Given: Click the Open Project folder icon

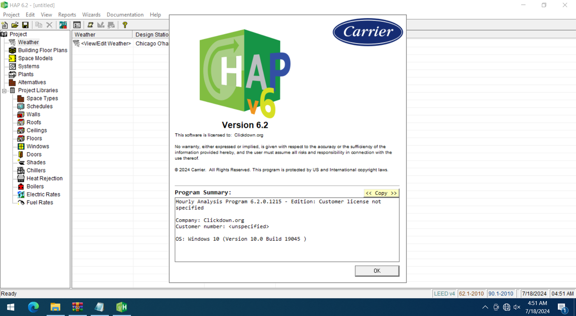Looking at the screenshot, I should [x=15, y=25].
